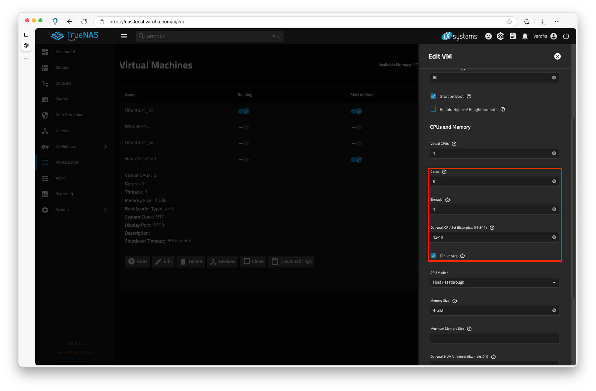
Task: Show help for Hyper-V Enlightenments
Action: point(503,109)
